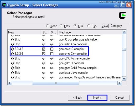The height and width of the screenshot is (106, 135).
Task: Click 'gcc-core: C compiler' package text
Action: point(72,49)
